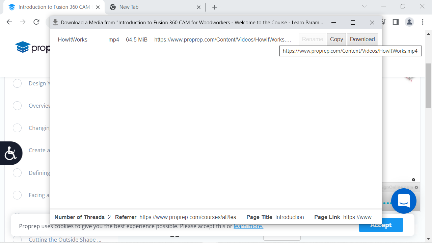
Task: Click the Proprep logo on the page
Action: tap(33, 48)
